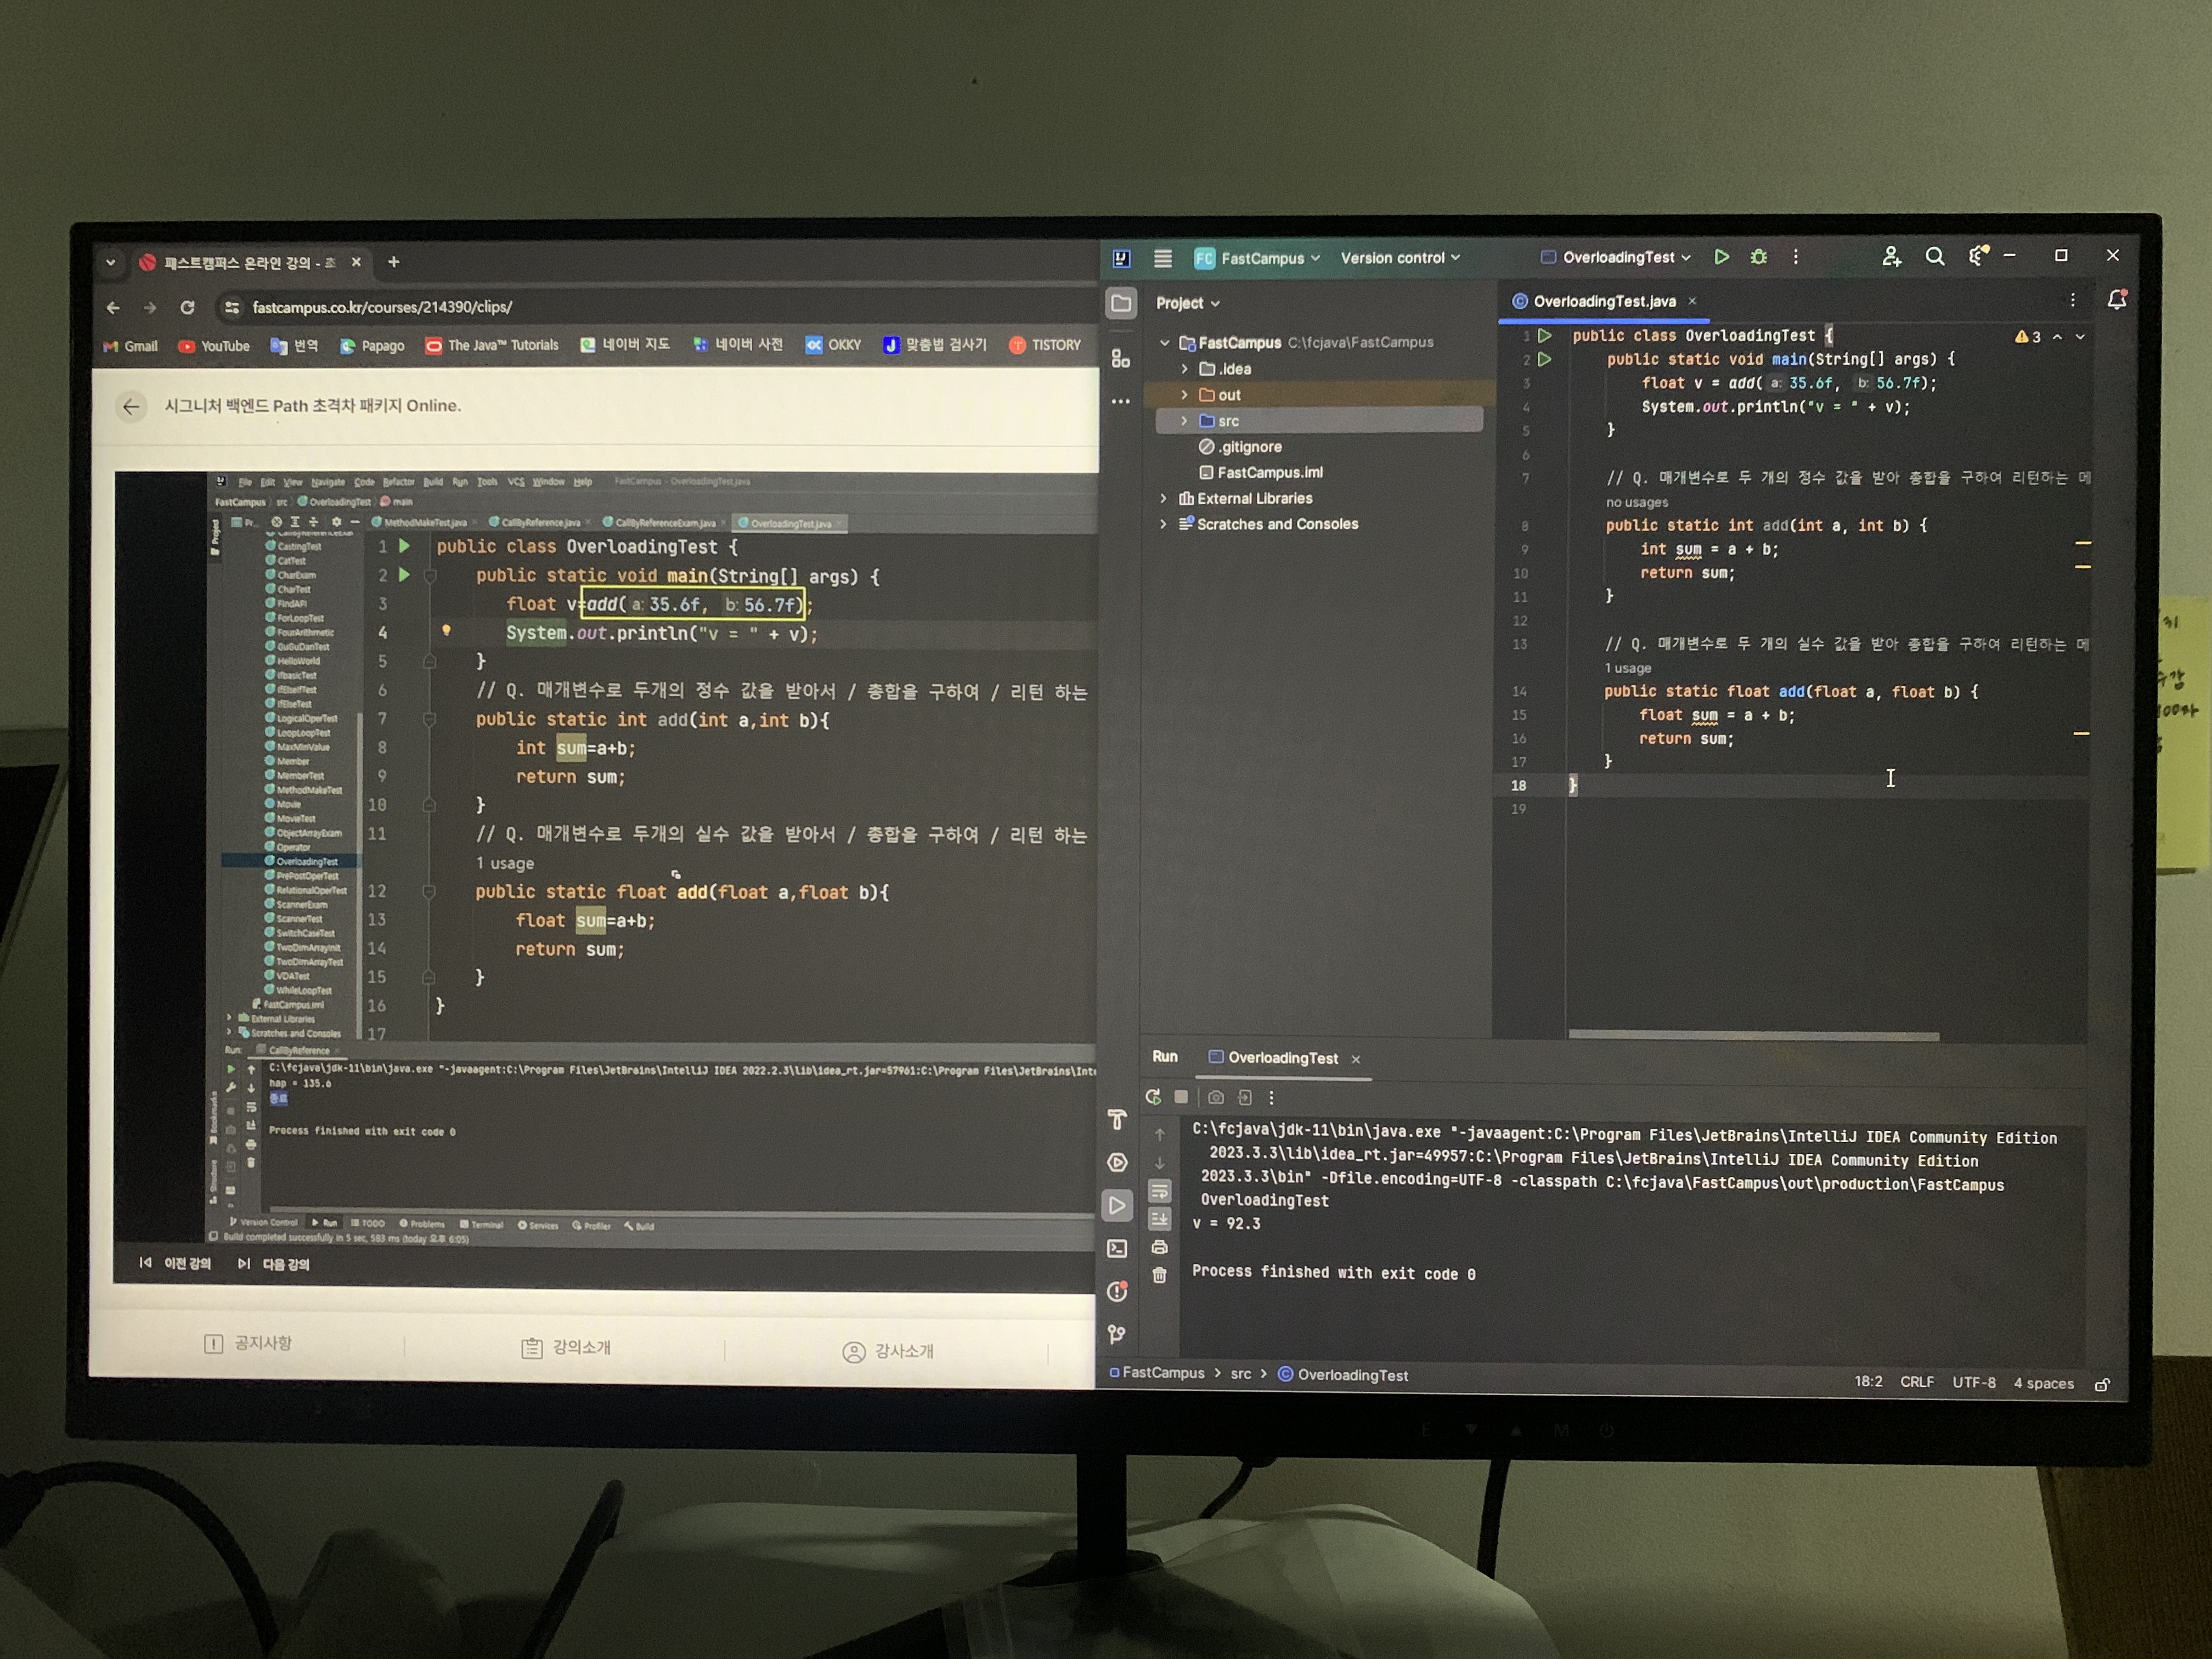Click the Rerun OverloadingTest icon in Run panel
The image size is (2212, 1659).
tap(1153, 1097)
